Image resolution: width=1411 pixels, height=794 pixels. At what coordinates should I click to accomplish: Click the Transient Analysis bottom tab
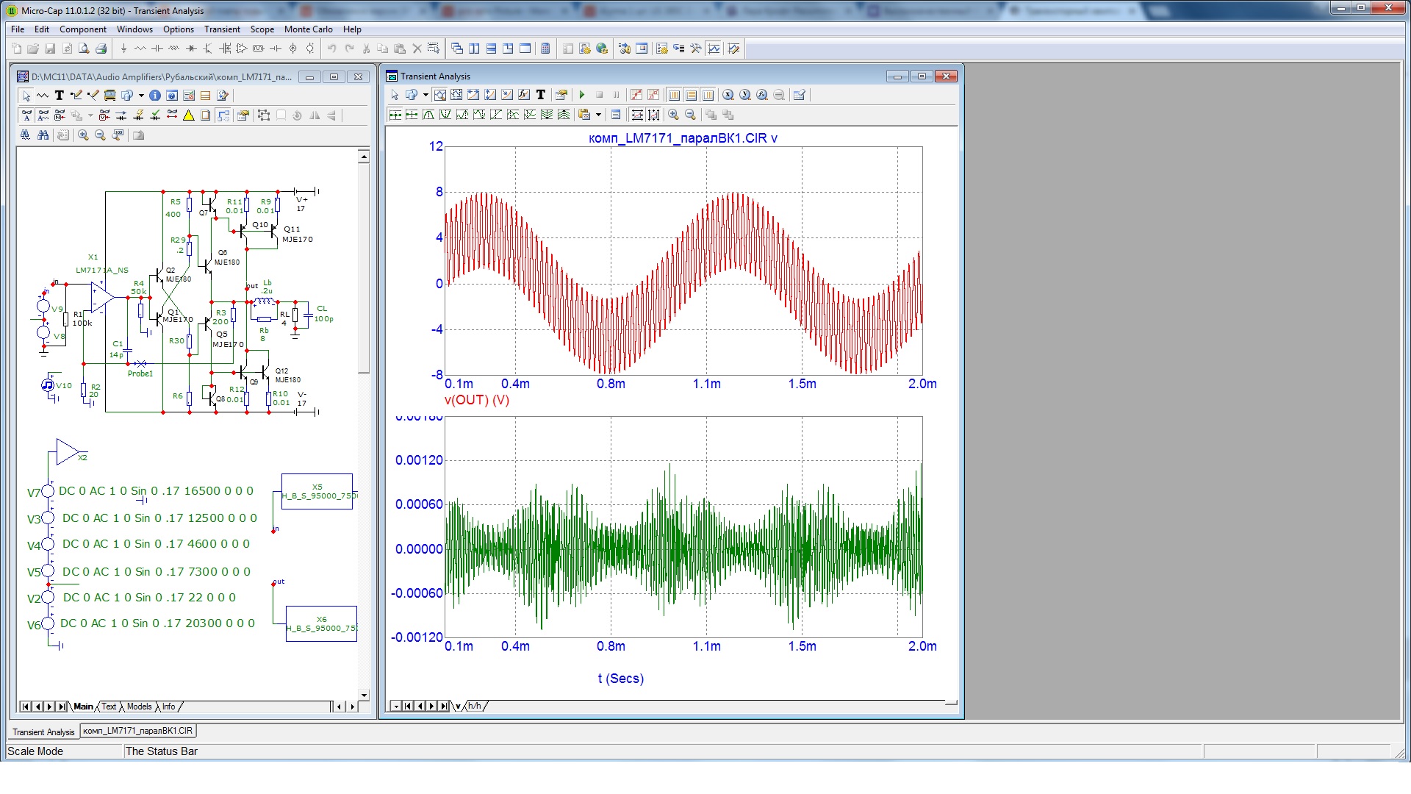pyautogui.click(x=43, y=732)
